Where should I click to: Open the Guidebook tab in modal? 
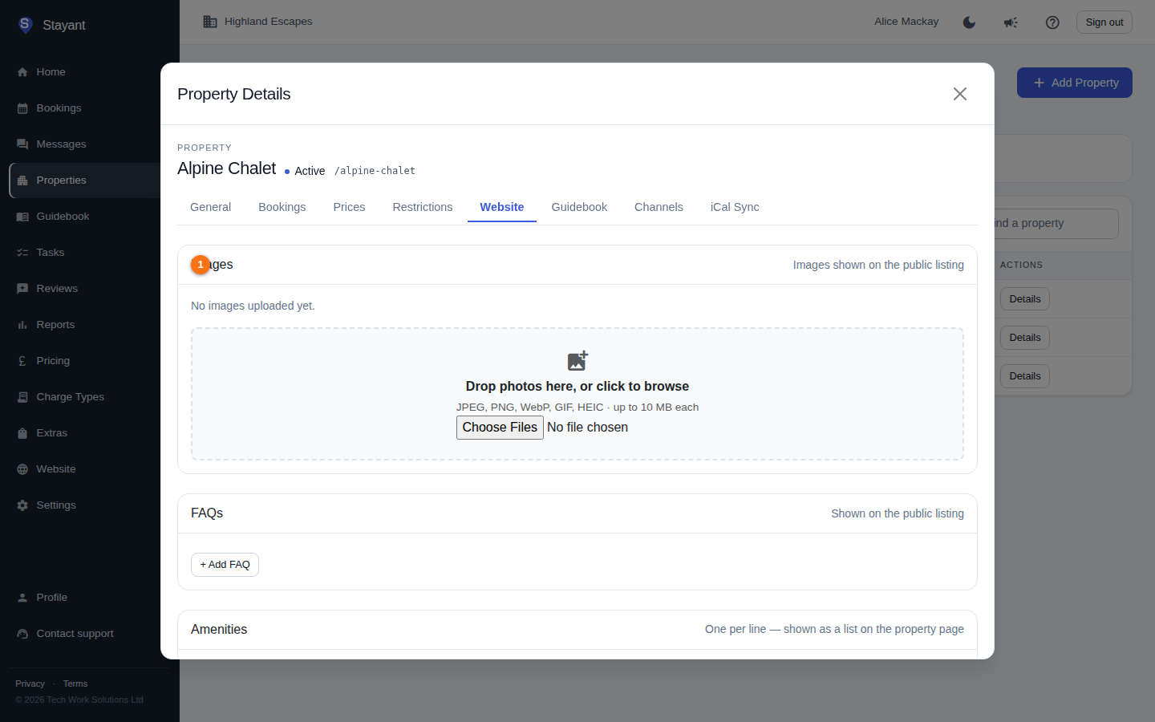coord(579,207)
